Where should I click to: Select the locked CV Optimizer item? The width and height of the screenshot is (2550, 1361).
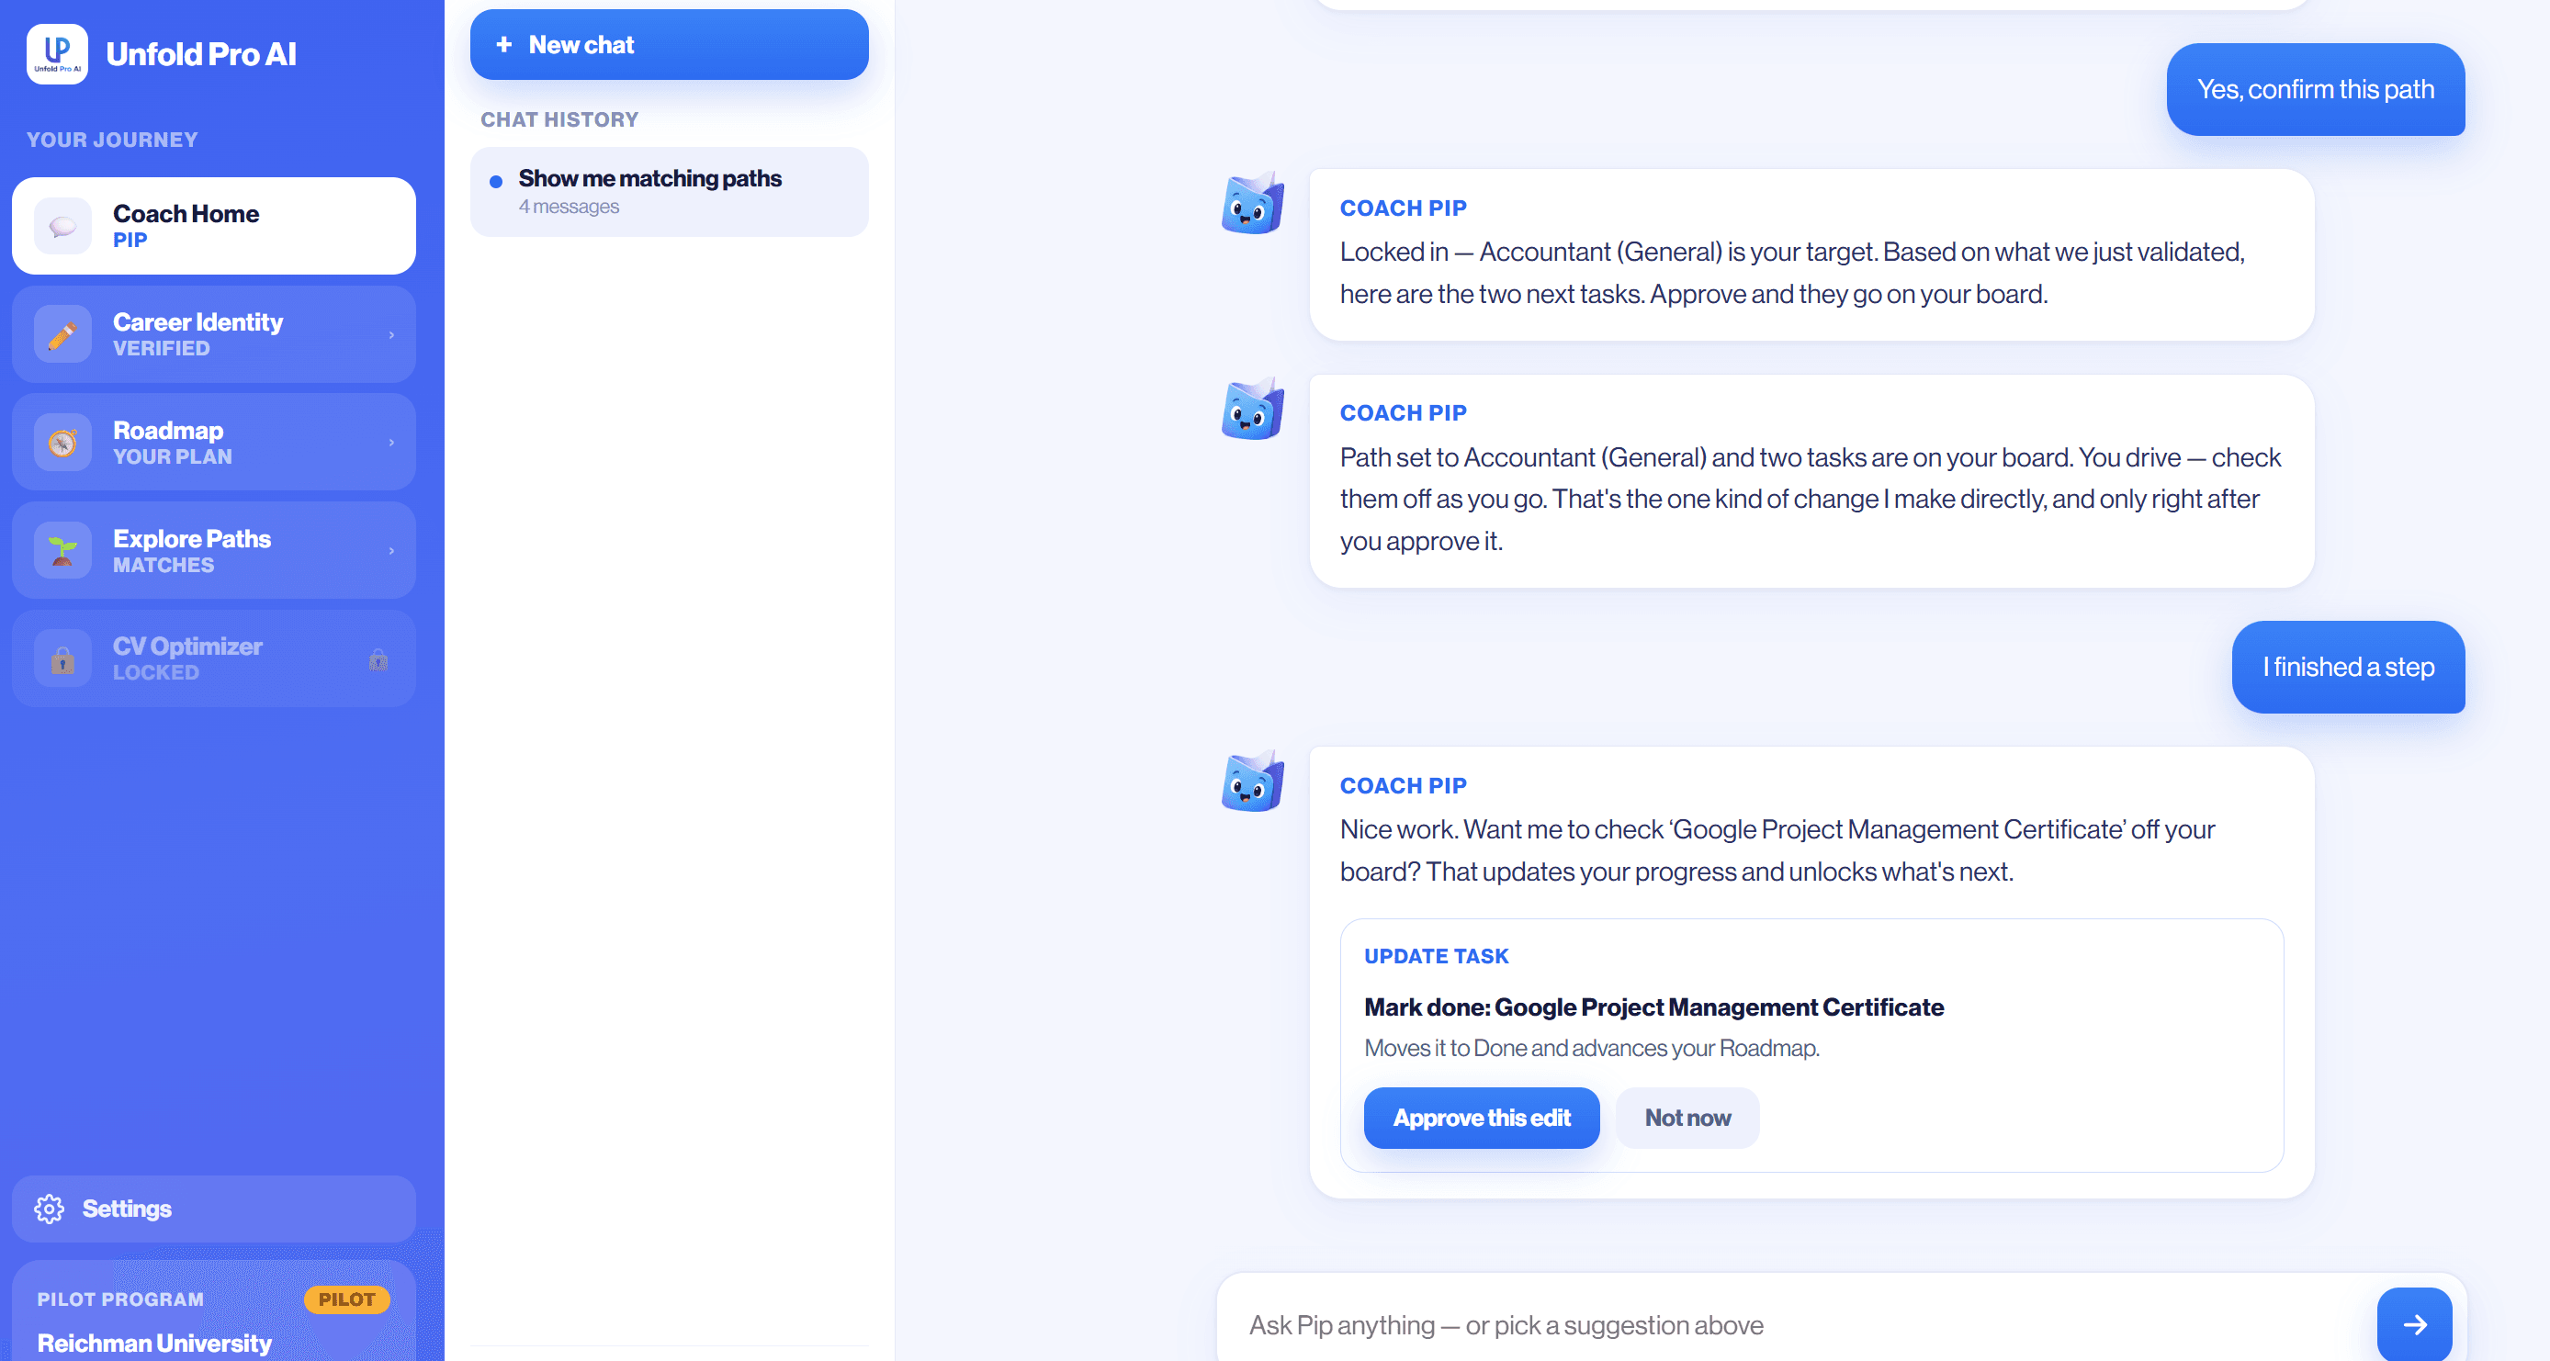tap(214, 658)
